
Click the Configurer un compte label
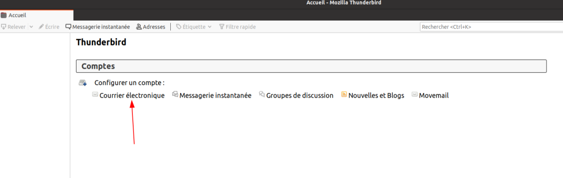[129, 83]
